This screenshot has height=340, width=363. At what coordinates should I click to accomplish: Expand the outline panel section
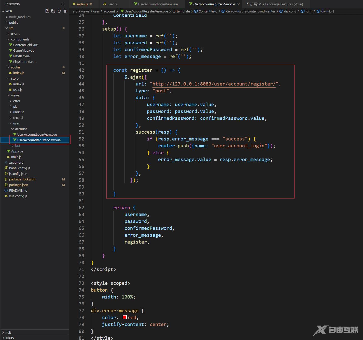click(8, 332)
